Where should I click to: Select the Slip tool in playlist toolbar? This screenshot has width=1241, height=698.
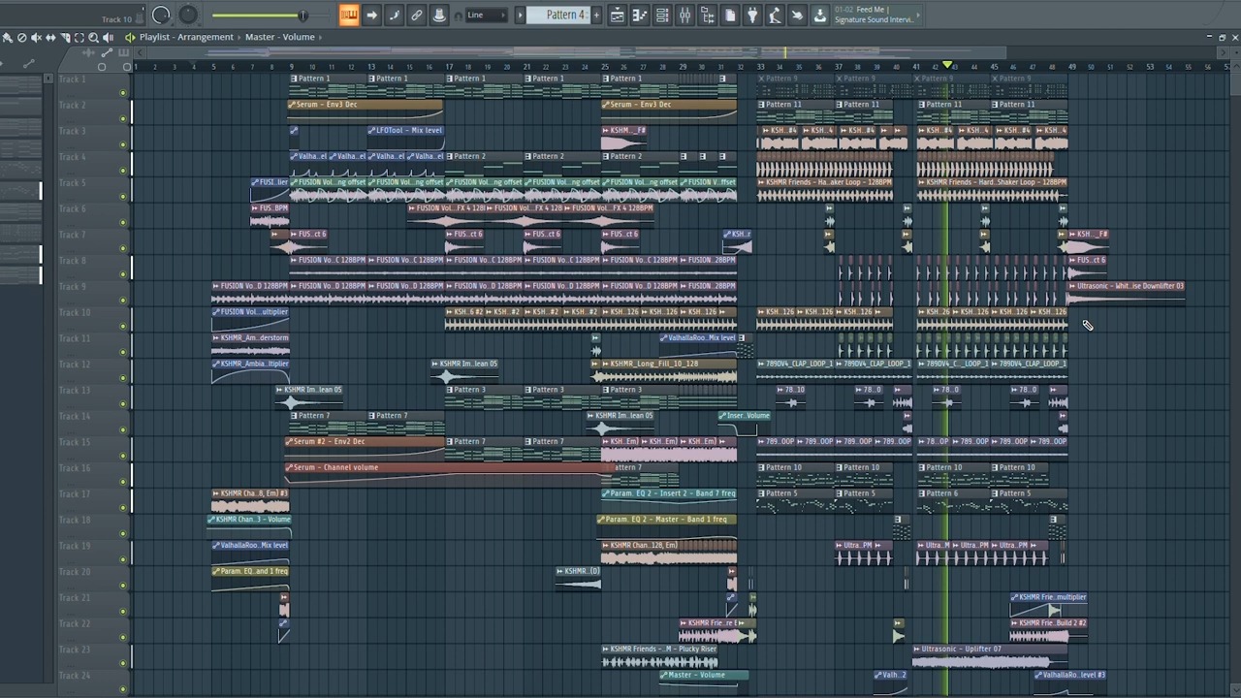pyautogui.click(x=50, y=37)
